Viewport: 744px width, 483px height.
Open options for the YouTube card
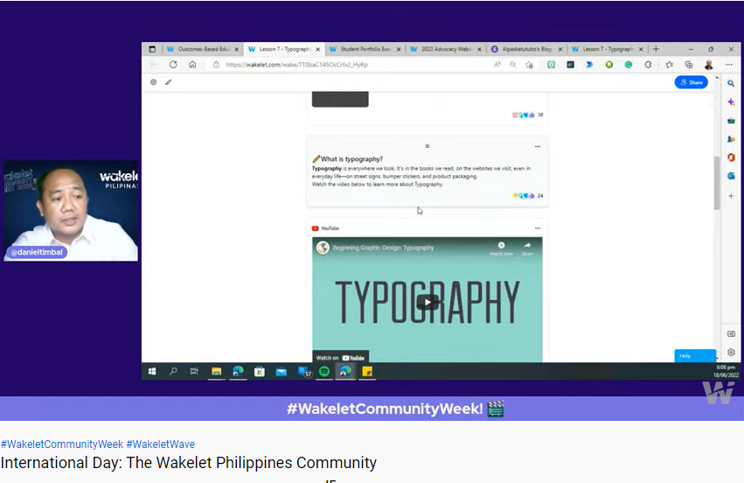[537, 228]
